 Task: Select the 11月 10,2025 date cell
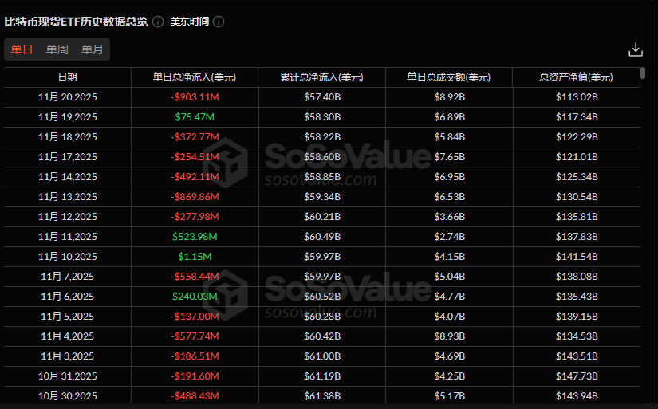point(68,257)
